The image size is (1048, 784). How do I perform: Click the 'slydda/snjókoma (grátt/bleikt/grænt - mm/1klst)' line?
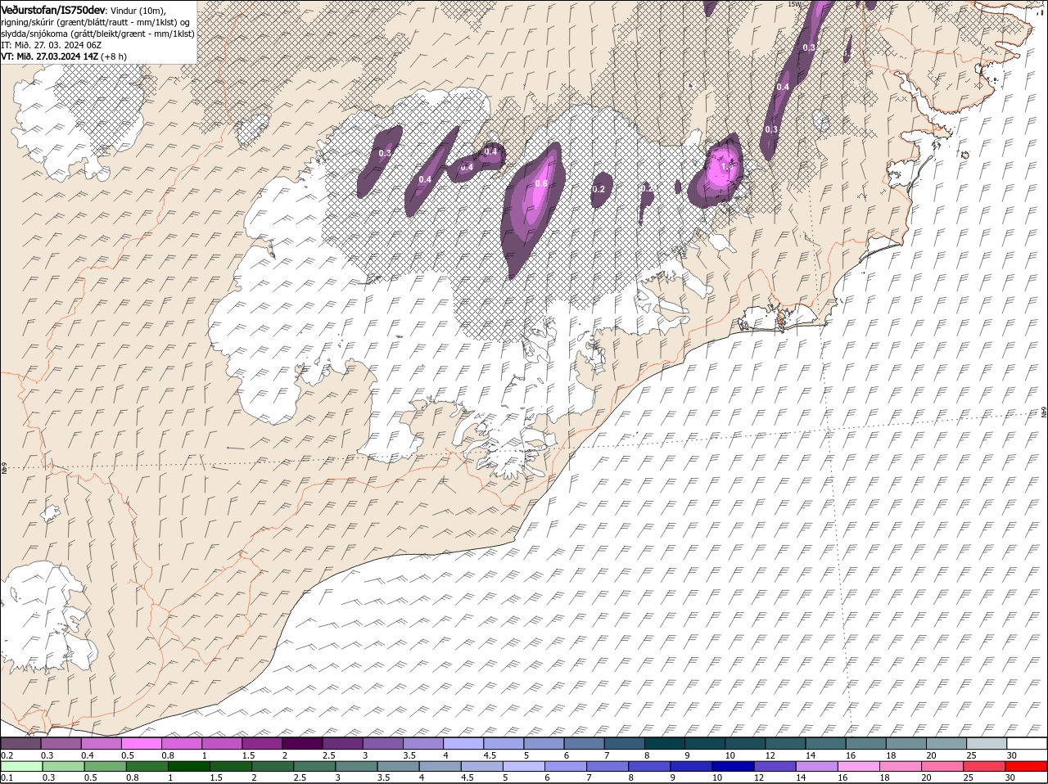97,34
